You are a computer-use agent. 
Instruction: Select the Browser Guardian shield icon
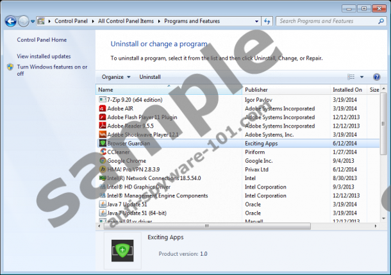pyautogui.click(x=103, y=144)
